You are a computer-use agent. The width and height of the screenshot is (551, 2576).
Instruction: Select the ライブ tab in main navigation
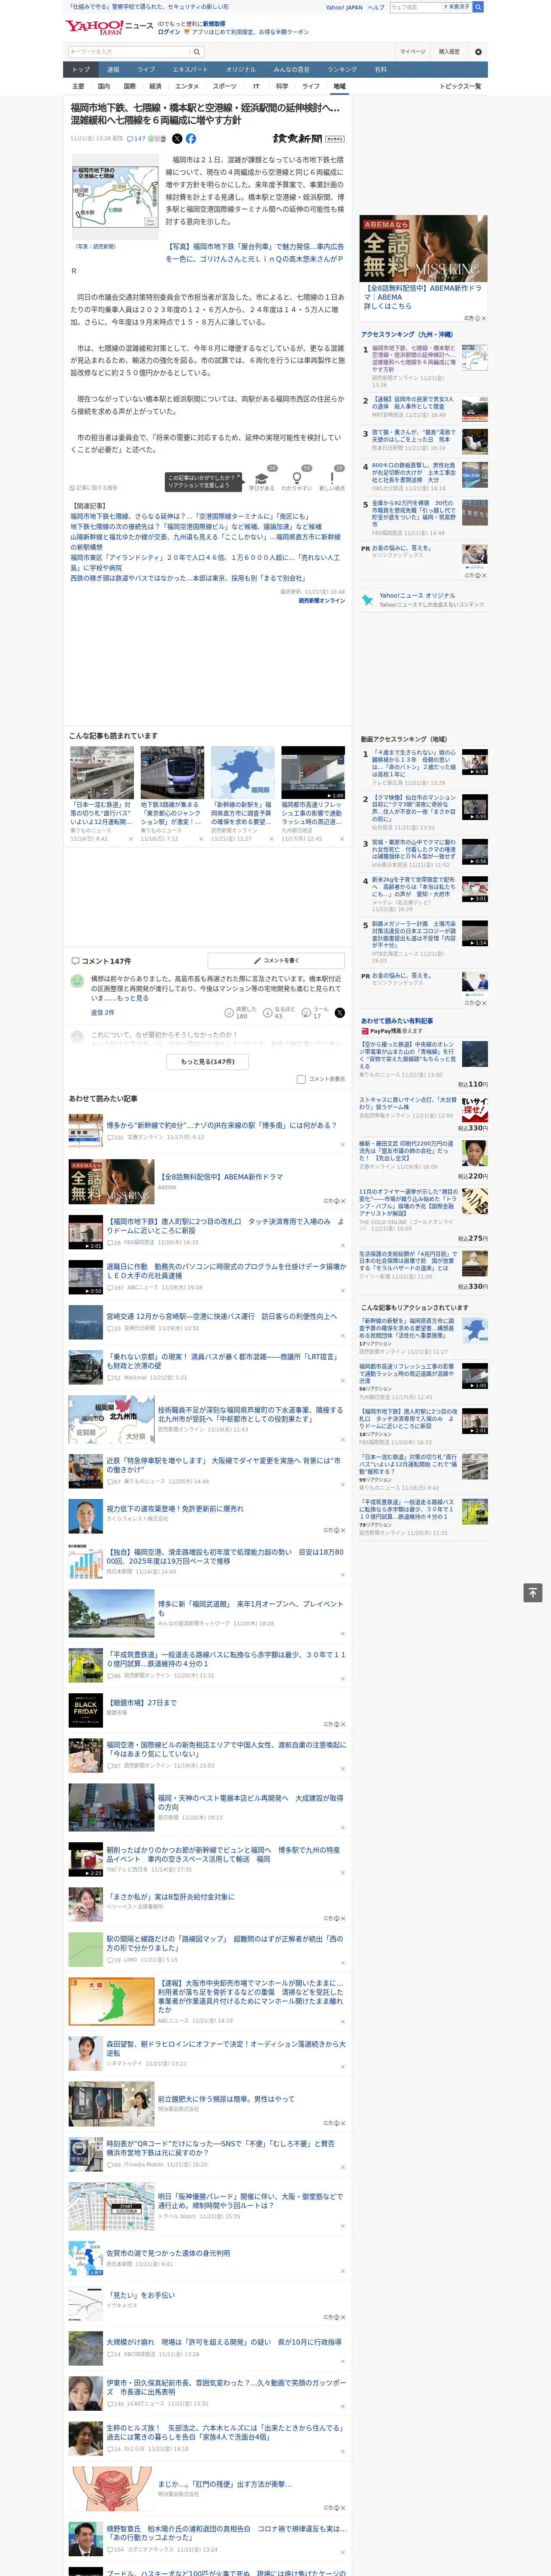click(146, 70)
